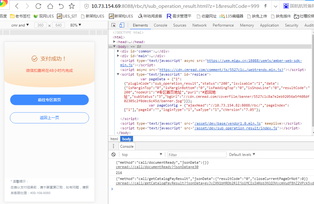This screenshot has height=204, width=314.
Task: Open the browser home page icon
Action: click(50, 6)
